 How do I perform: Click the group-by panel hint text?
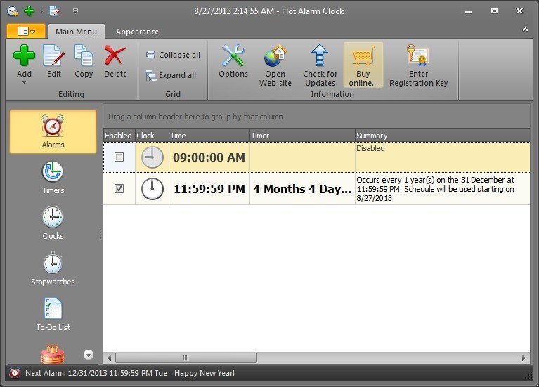click(x=195, y=117)
